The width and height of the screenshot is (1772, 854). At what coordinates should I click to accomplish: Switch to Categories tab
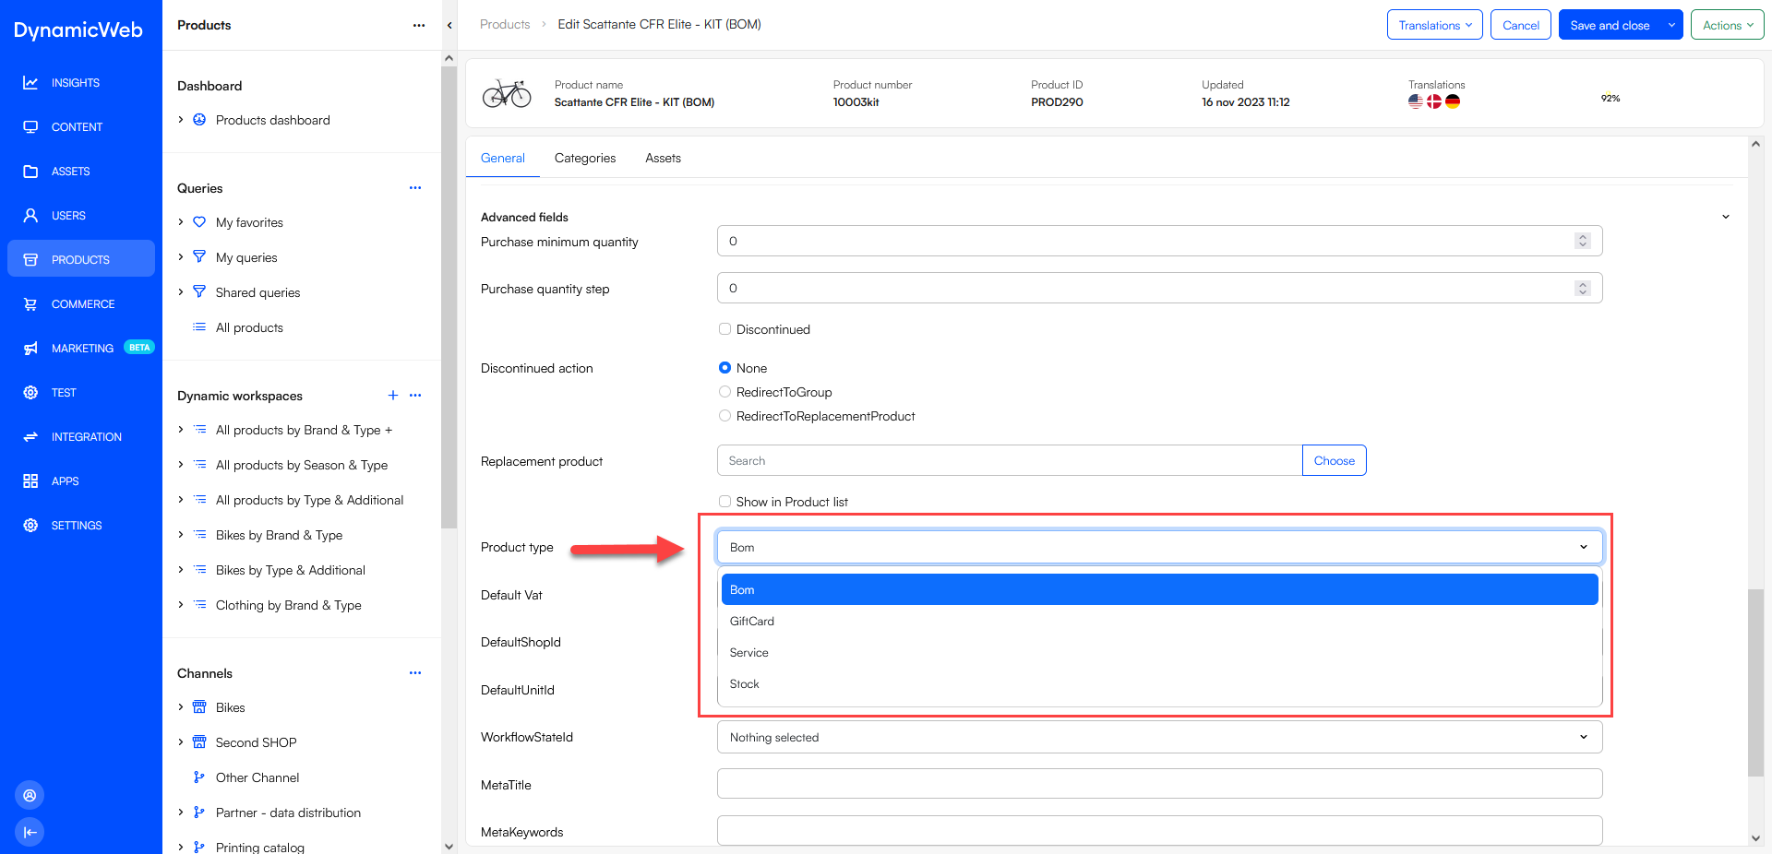585,159
